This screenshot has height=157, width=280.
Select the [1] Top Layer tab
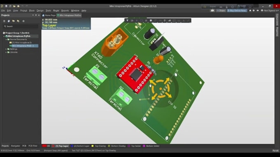click(x=61, y=146)
